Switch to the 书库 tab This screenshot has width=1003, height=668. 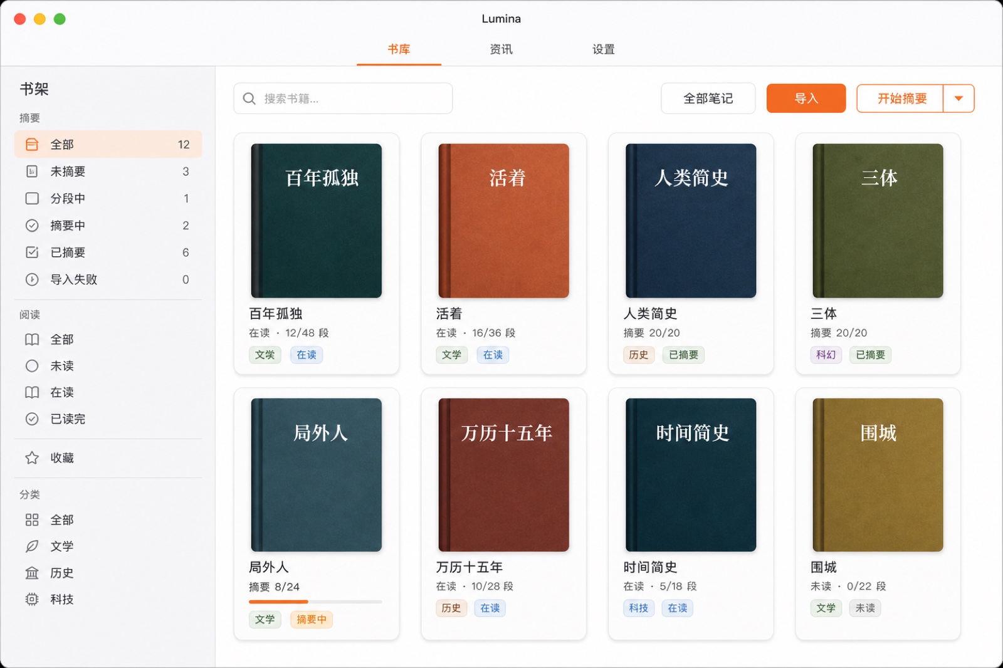point(399,50)
